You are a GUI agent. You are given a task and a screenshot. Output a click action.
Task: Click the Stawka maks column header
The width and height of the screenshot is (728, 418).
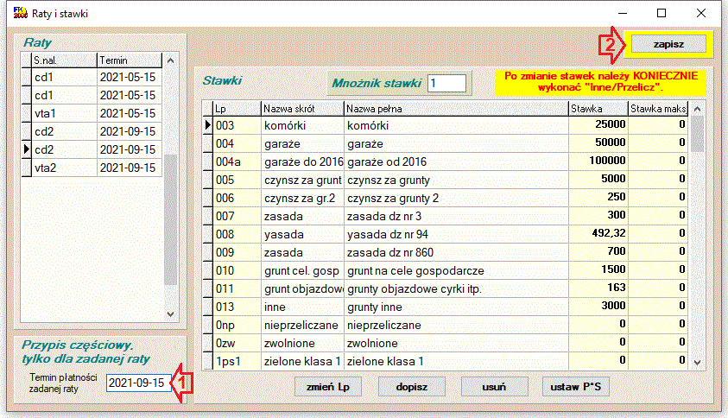658,109
